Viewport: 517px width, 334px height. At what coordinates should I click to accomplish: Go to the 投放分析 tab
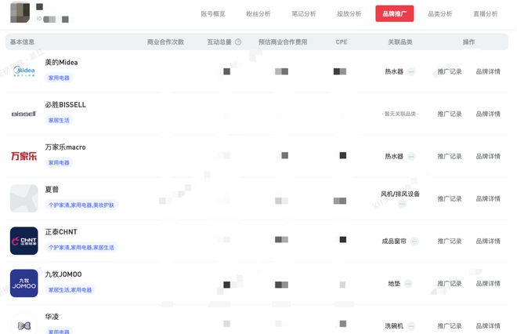coord(349,14)
